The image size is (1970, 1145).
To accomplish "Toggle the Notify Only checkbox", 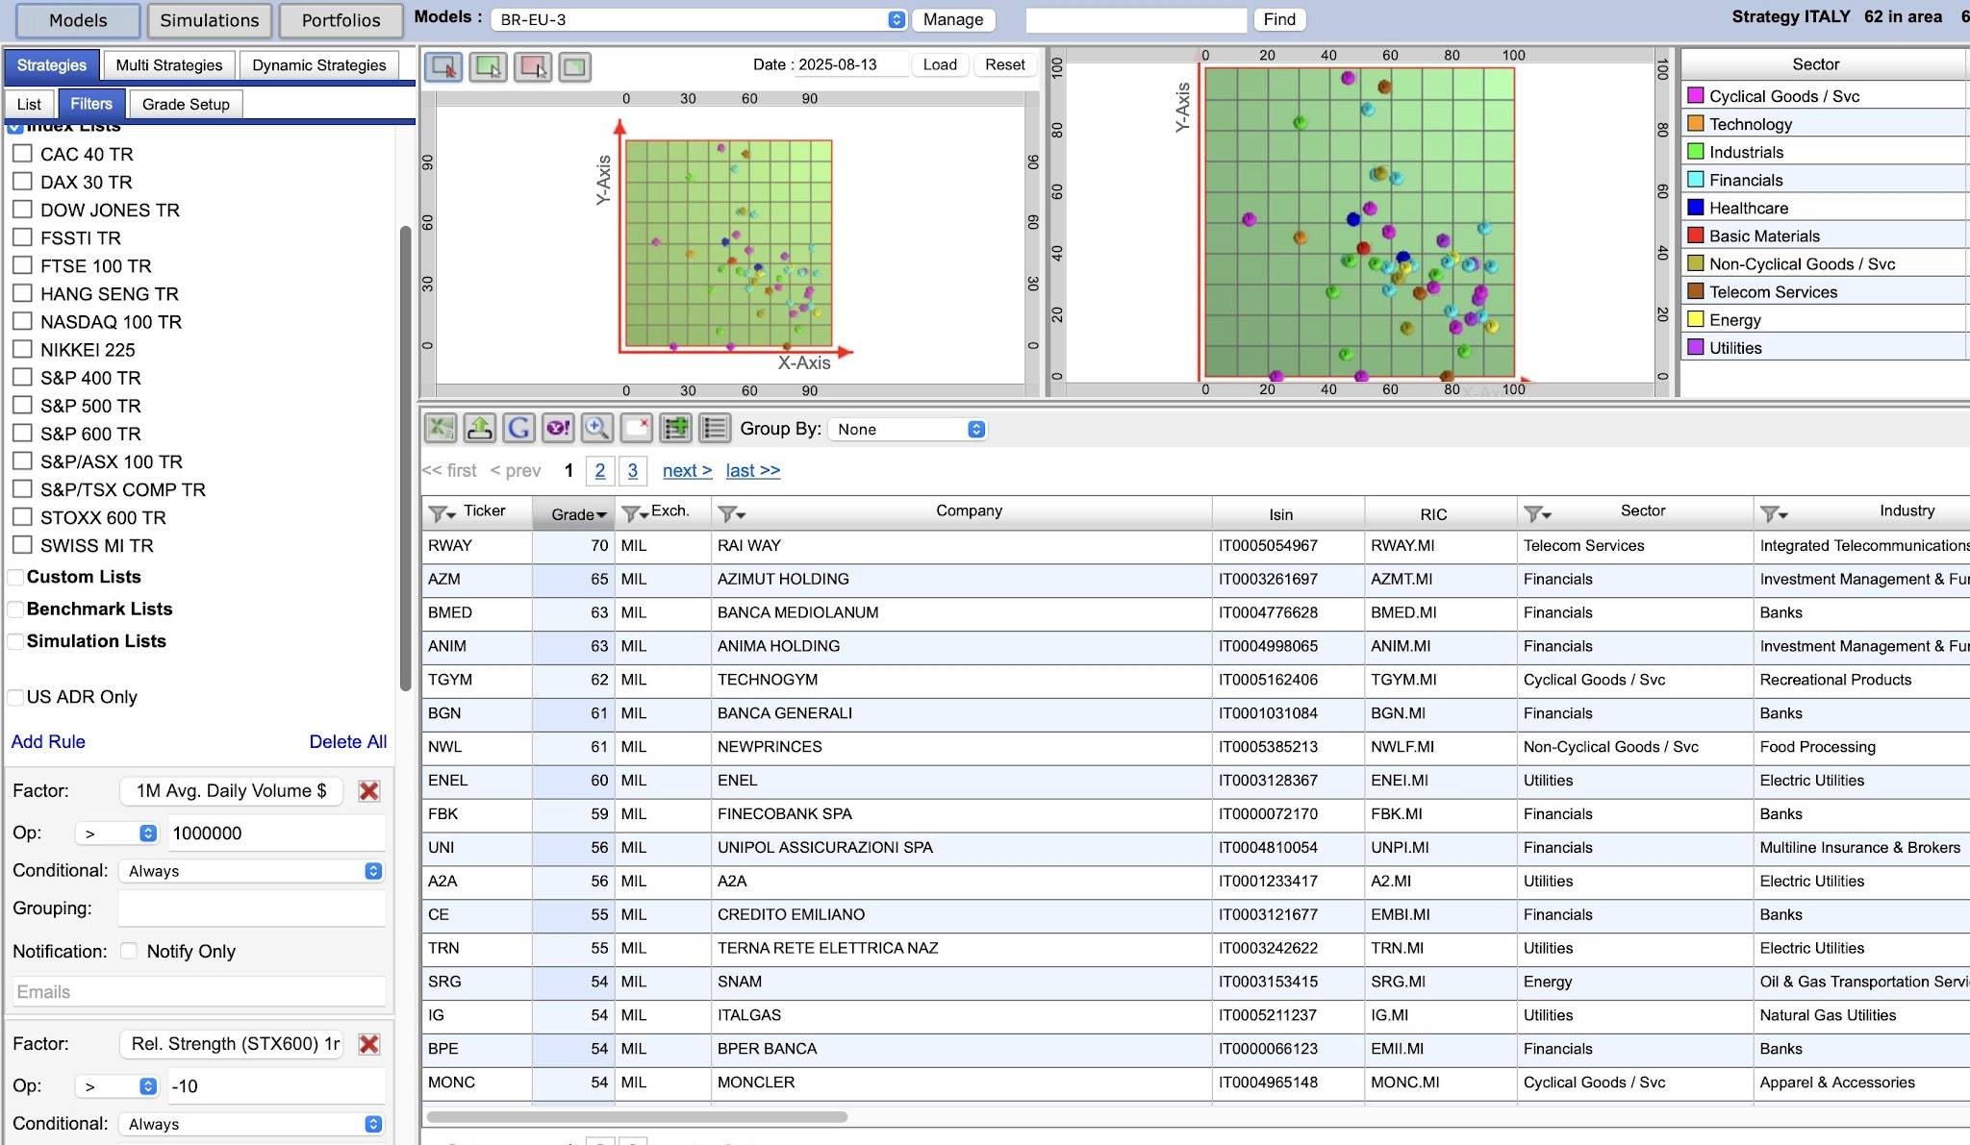I will click(129, 951).
